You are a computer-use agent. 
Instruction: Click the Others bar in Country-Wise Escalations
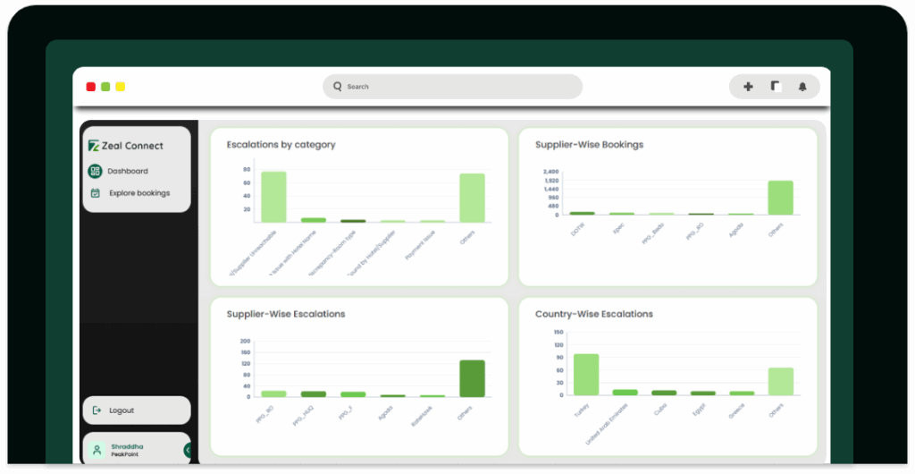click(x=780, y=381)
